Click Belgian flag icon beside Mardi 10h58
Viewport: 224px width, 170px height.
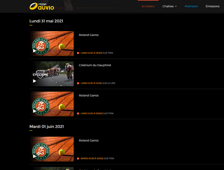pyautogui.click(x=78, y=158)
